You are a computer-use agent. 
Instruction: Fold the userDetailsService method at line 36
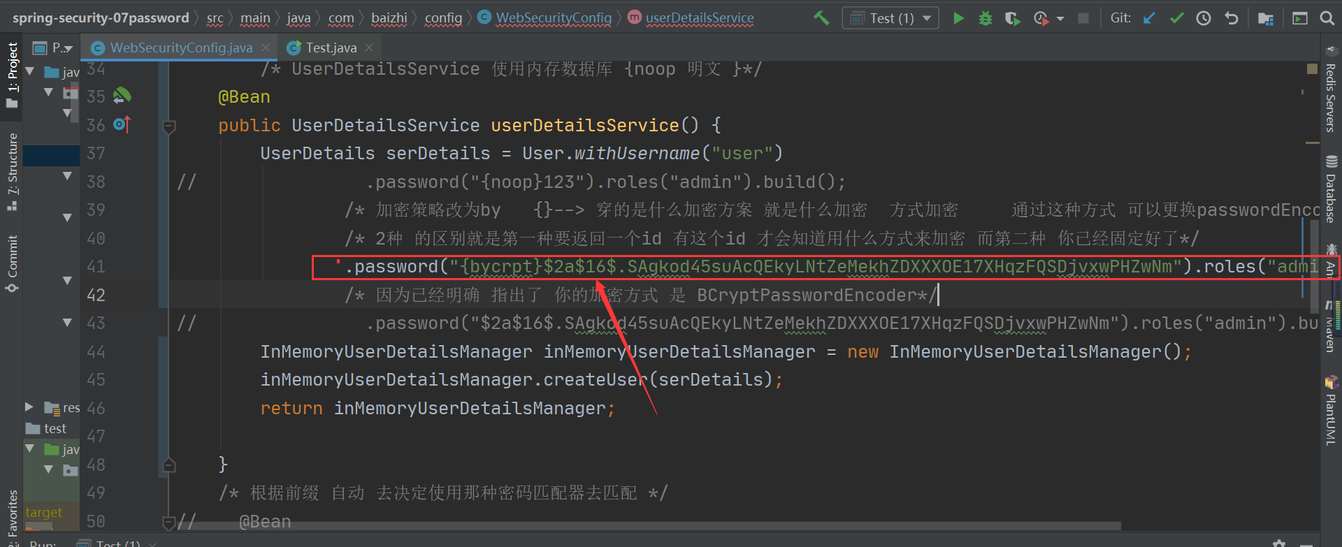168,127
